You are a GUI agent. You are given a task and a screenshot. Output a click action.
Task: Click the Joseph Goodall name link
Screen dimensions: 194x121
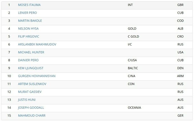click(x=31, y=108)
